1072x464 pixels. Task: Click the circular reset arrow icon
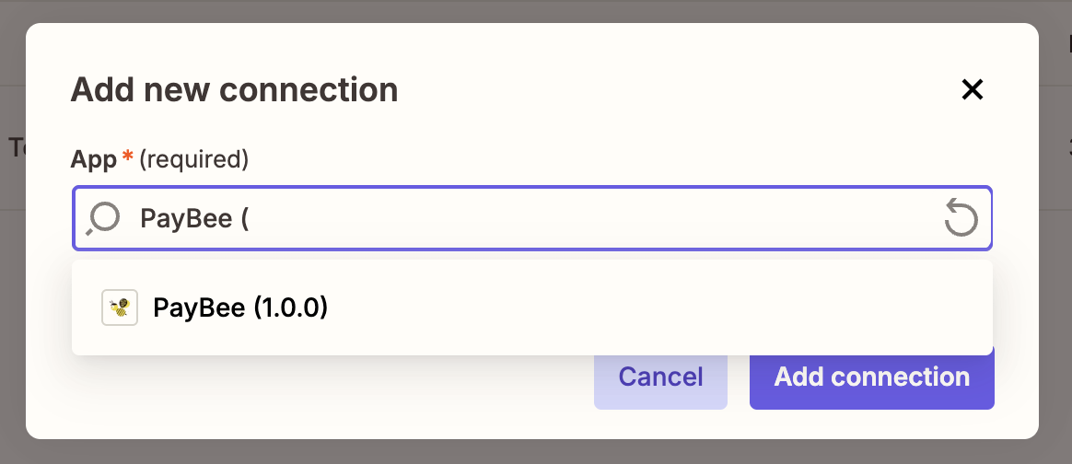961,219
